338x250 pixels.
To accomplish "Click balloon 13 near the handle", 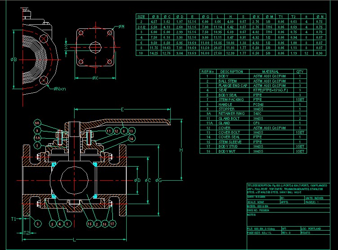I will [131, 131].
